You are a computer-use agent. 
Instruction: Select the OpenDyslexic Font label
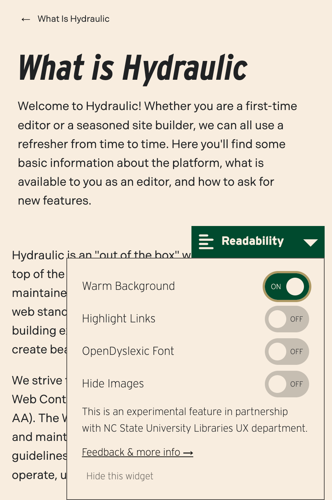128,351
